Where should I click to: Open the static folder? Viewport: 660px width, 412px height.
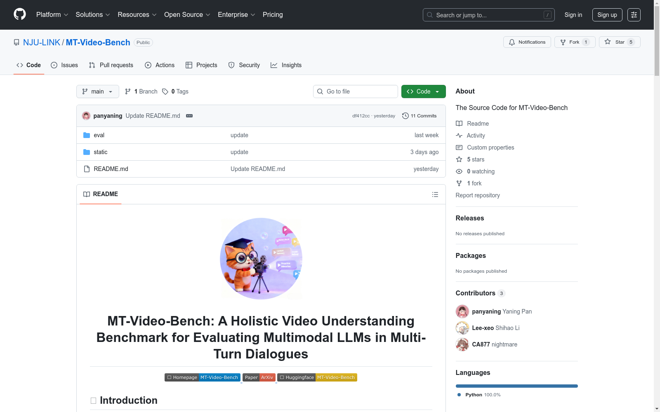tap(101, 152)
